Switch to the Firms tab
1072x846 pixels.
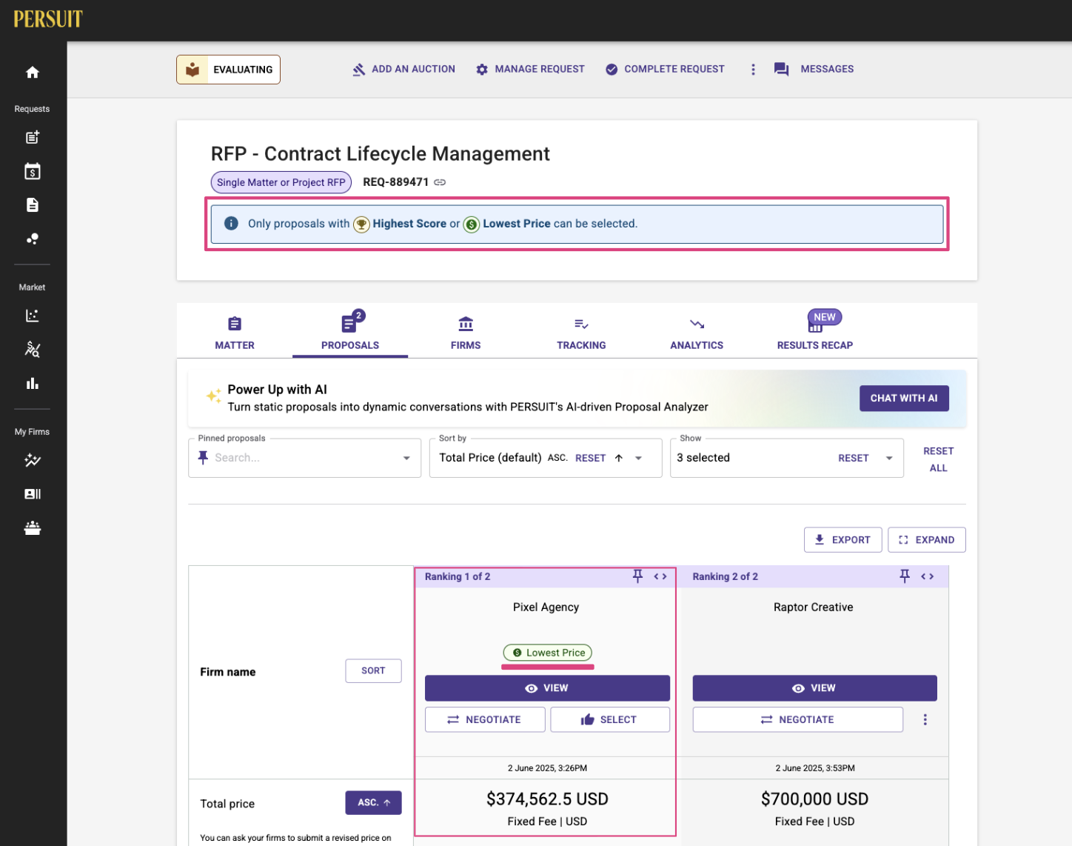point(466,333)
